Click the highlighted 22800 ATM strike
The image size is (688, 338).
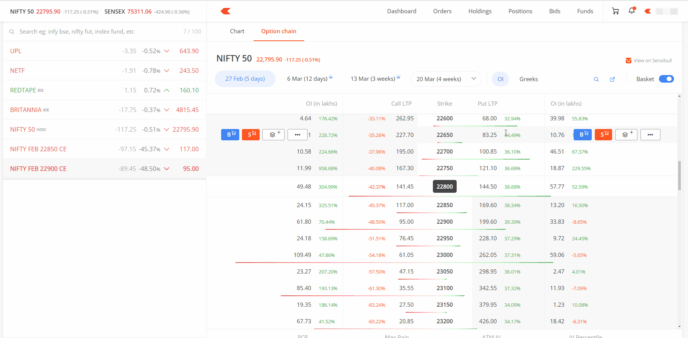445,187
